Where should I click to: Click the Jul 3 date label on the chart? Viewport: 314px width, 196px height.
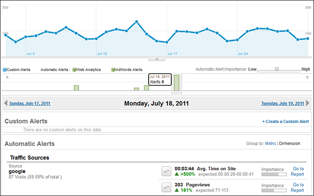coord(31,54)
